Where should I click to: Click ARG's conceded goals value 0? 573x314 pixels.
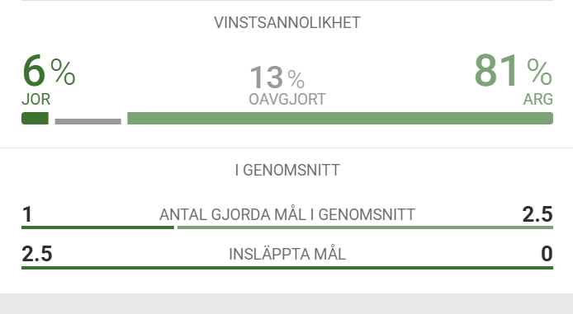[547, 254]
